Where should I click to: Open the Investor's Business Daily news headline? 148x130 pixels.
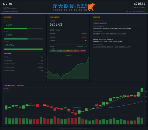click(x=107, y=40)
